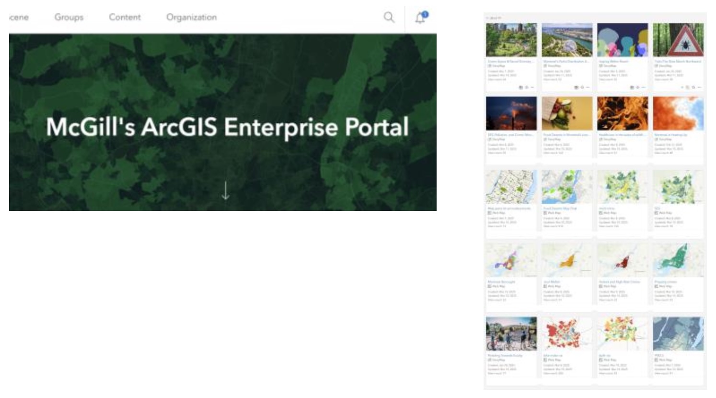Open the SES green choropleth map thumbnail
Image resolution: width=716 pixels, height=398 pixels.
[678, 187]
